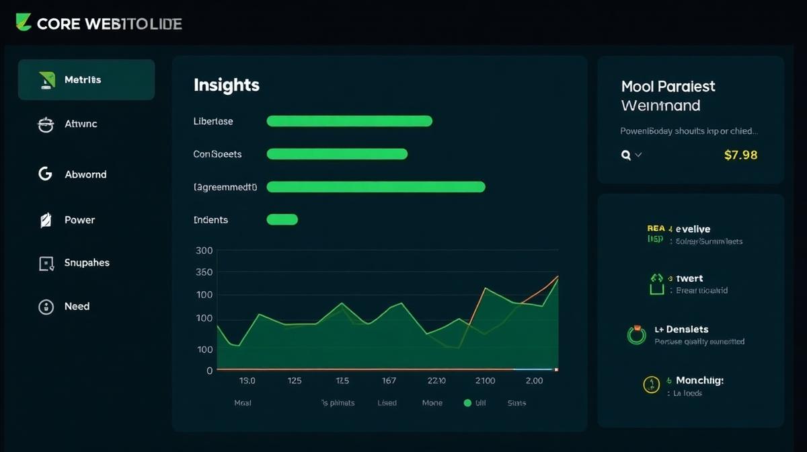Viewport: 807px width, 452px height.
Task: Click the G icon beside Abwornd
Action: click(x=45, y=174)
